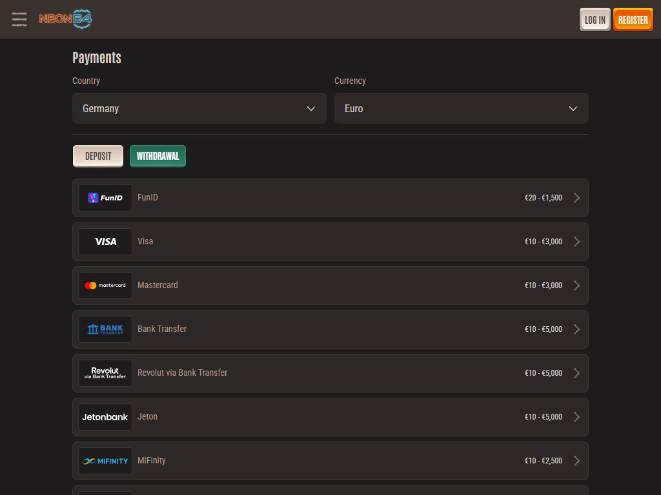Expand the Jeton row chevron
This screenshot has height=495, width=661.
coord(576,417)
